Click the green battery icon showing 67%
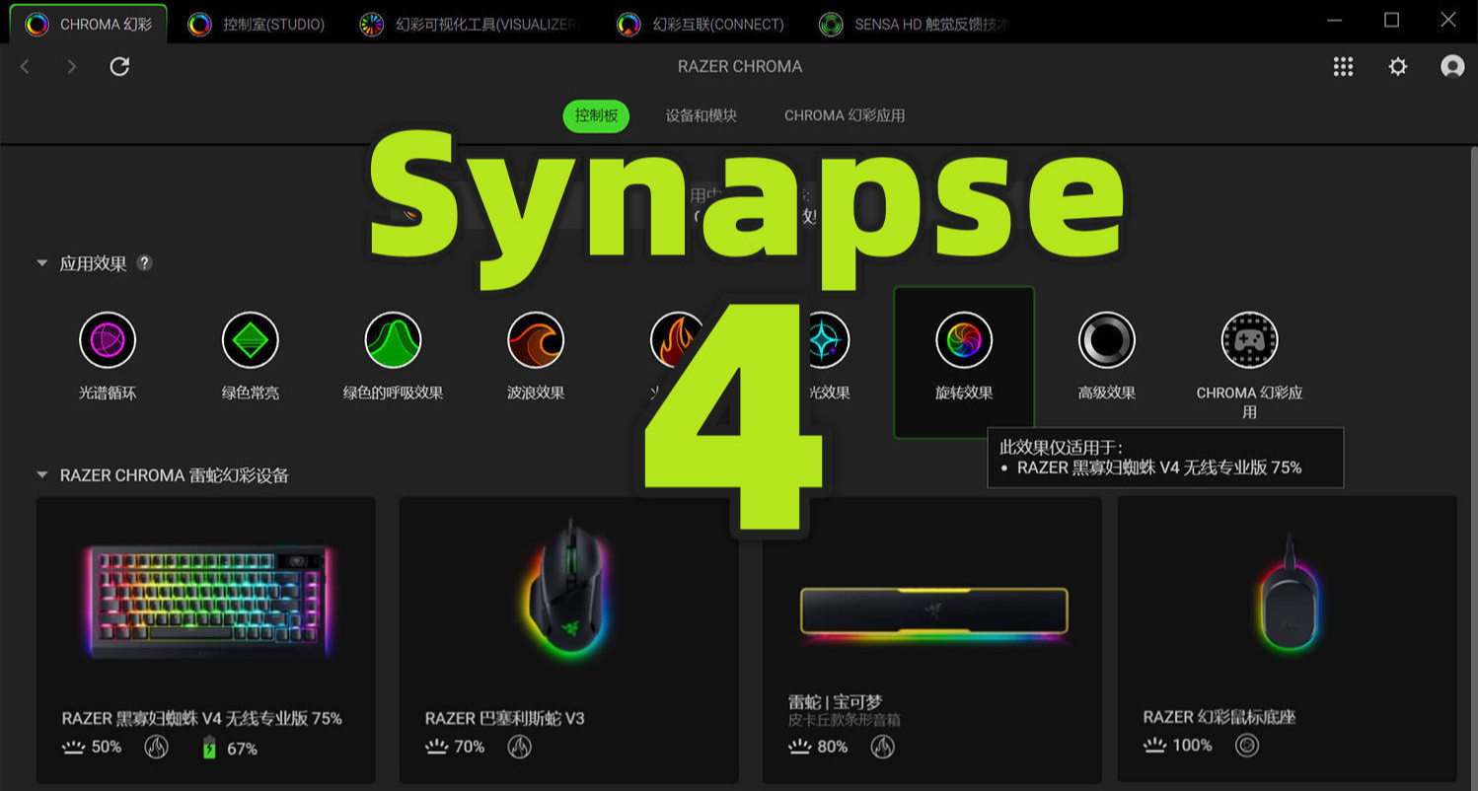 coord(209,748)
